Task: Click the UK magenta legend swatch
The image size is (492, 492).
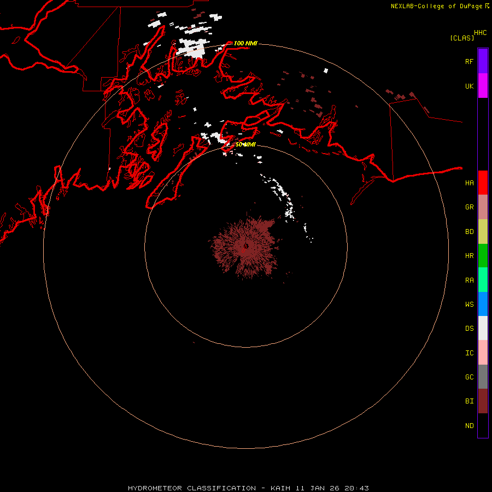Action: tap(483, 86)
